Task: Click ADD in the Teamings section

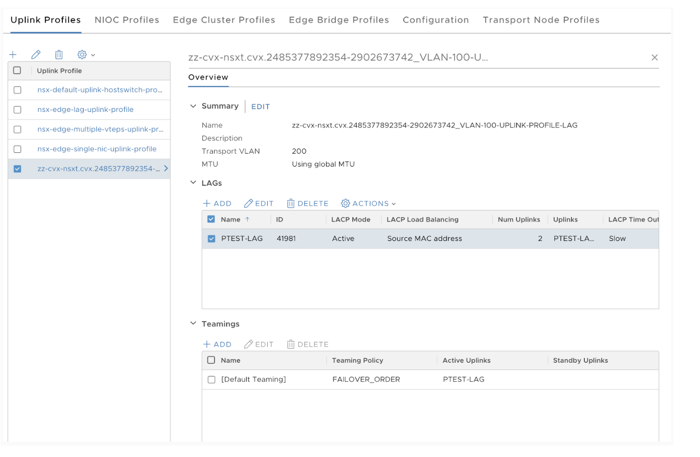Action: click(217, 345)
